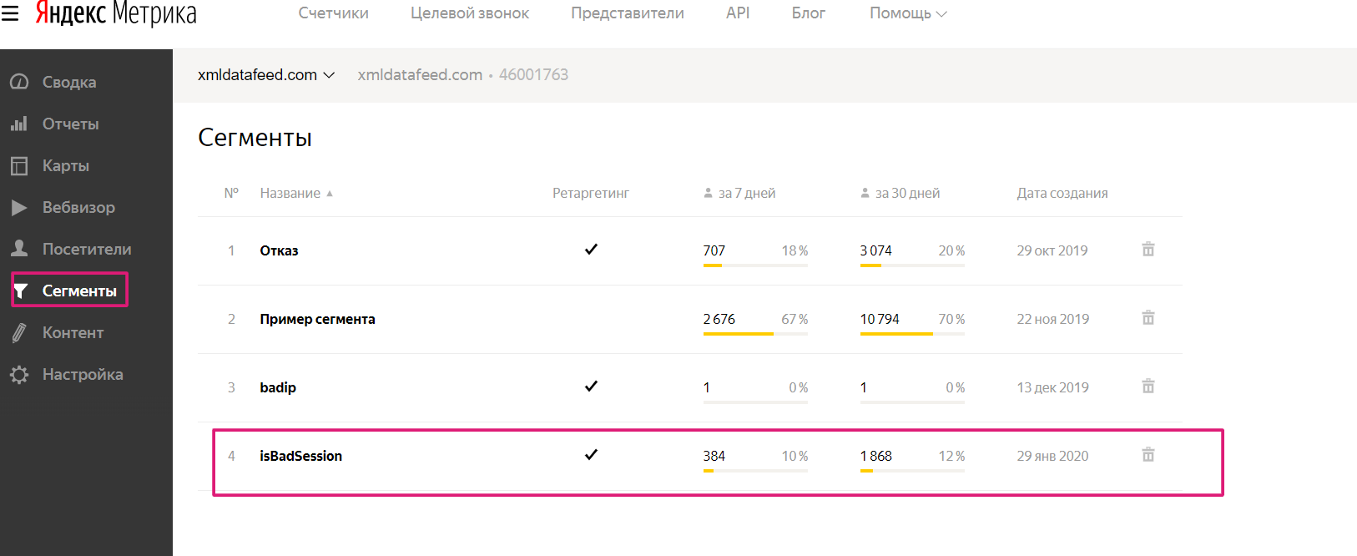The width and height of the screenshot is (1357, 556).
Task: Open Сводка from the sidebar
Action: [x=68, y=82]
